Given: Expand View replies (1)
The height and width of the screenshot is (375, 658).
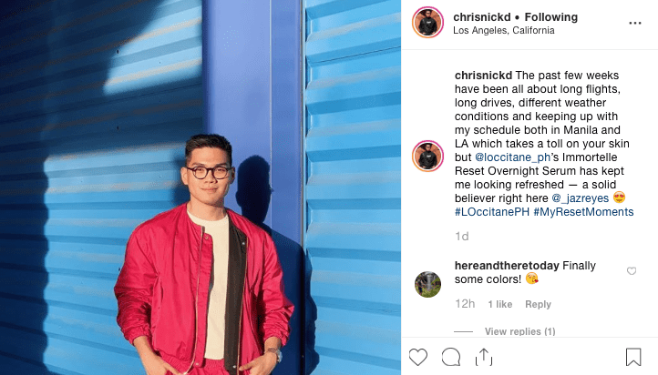Looking at the screenshot, I should click(x=520, y=331).
